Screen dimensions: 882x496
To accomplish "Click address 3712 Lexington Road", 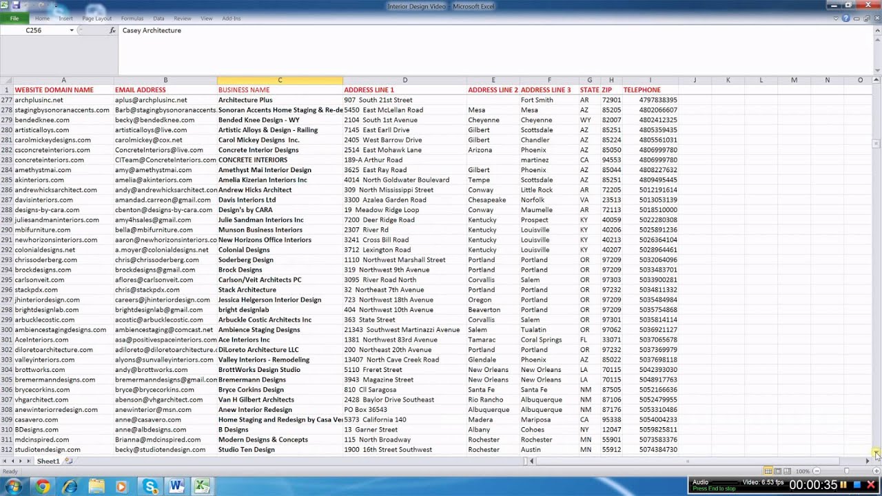I will point(404,250).
